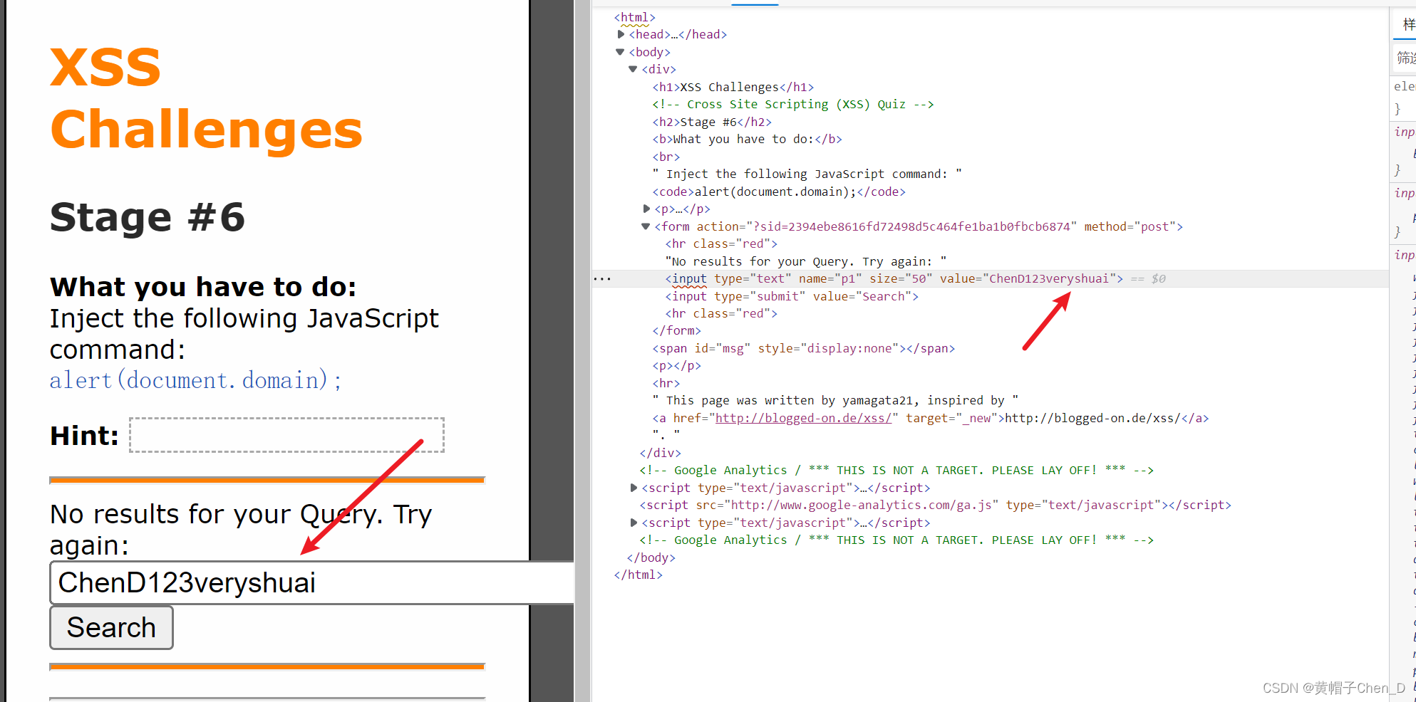Collapse the form element node
1416x702 pixels.
click(x=646, y=226)
